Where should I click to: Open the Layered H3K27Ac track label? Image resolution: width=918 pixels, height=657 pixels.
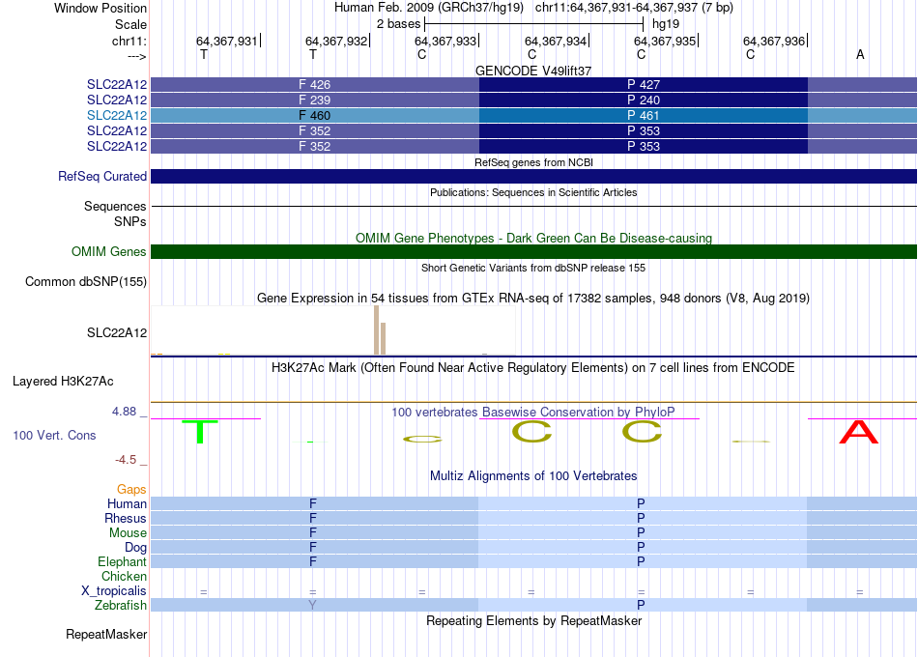coord(63,382)
